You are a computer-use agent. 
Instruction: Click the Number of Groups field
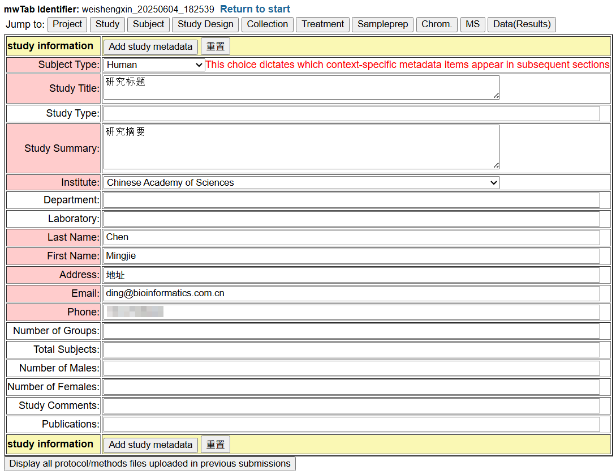[x=351, y=331]
